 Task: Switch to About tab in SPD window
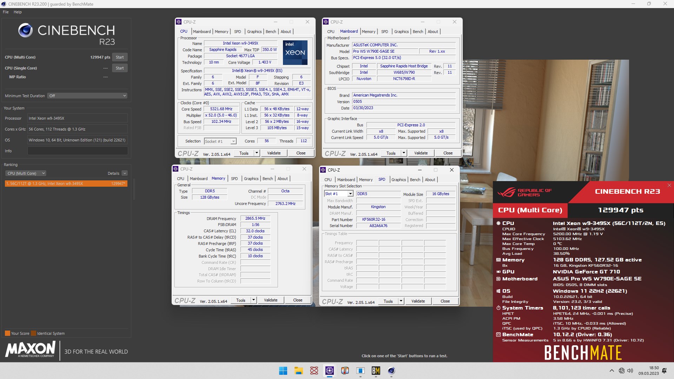coord(430,180)
